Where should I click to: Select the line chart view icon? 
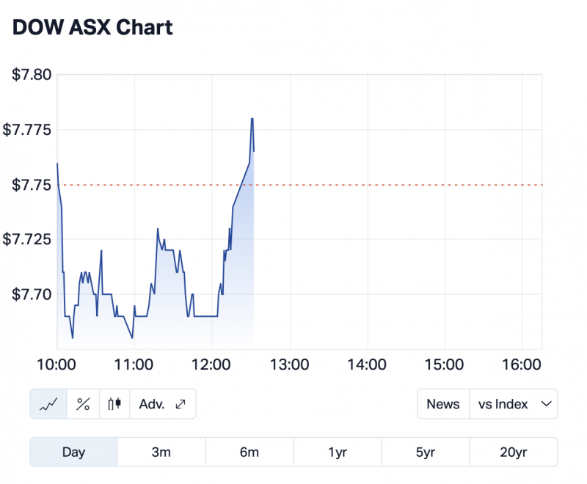coord(48,404)
